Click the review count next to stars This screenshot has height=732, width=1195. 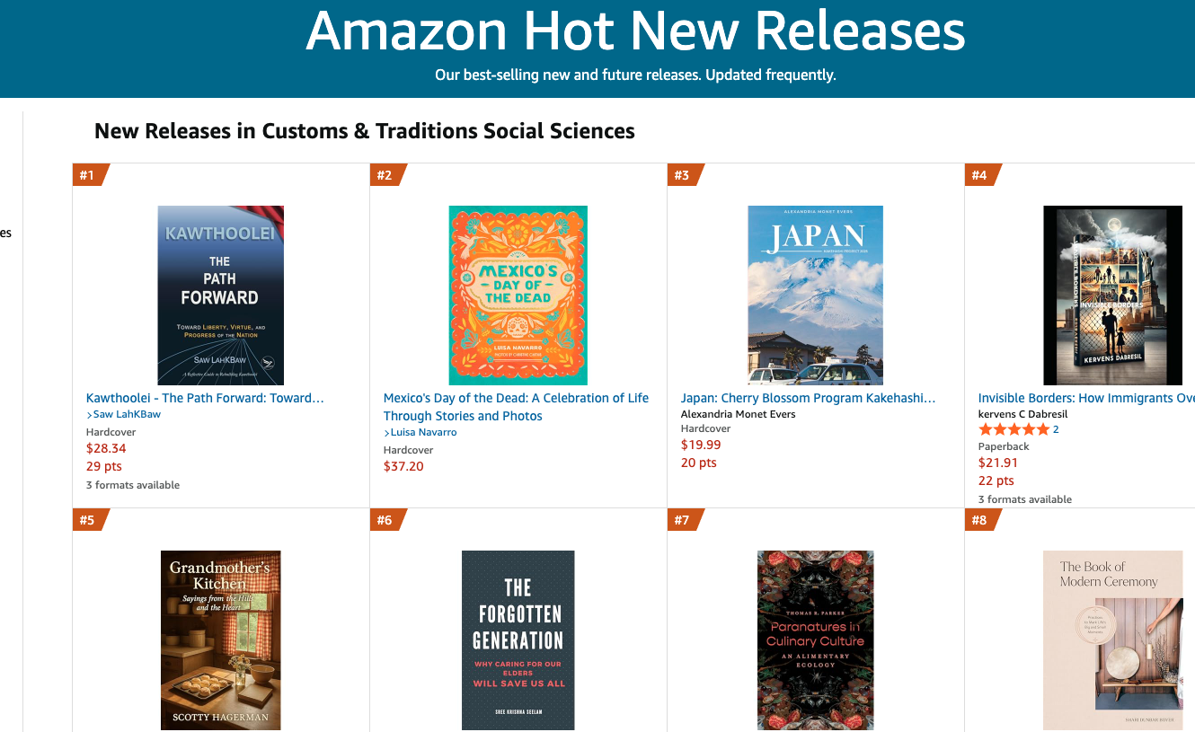[1056, 429]
